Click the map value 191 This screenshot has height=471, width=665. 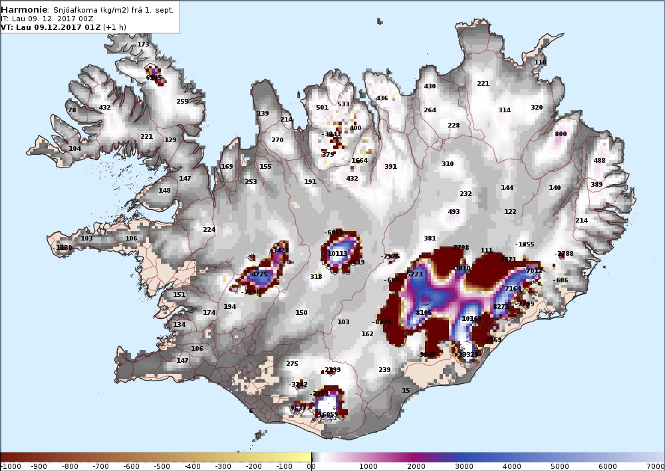coord(311,182)
